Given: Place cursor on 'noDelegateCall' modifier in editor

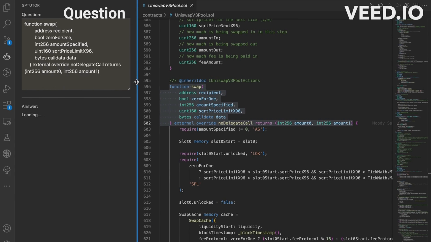Looking at the screenshot, I should pyautogui.click(x=235, y=123).
